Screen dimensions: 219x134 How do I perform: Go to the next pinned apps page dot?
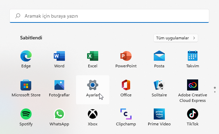(x=215, y=92)
